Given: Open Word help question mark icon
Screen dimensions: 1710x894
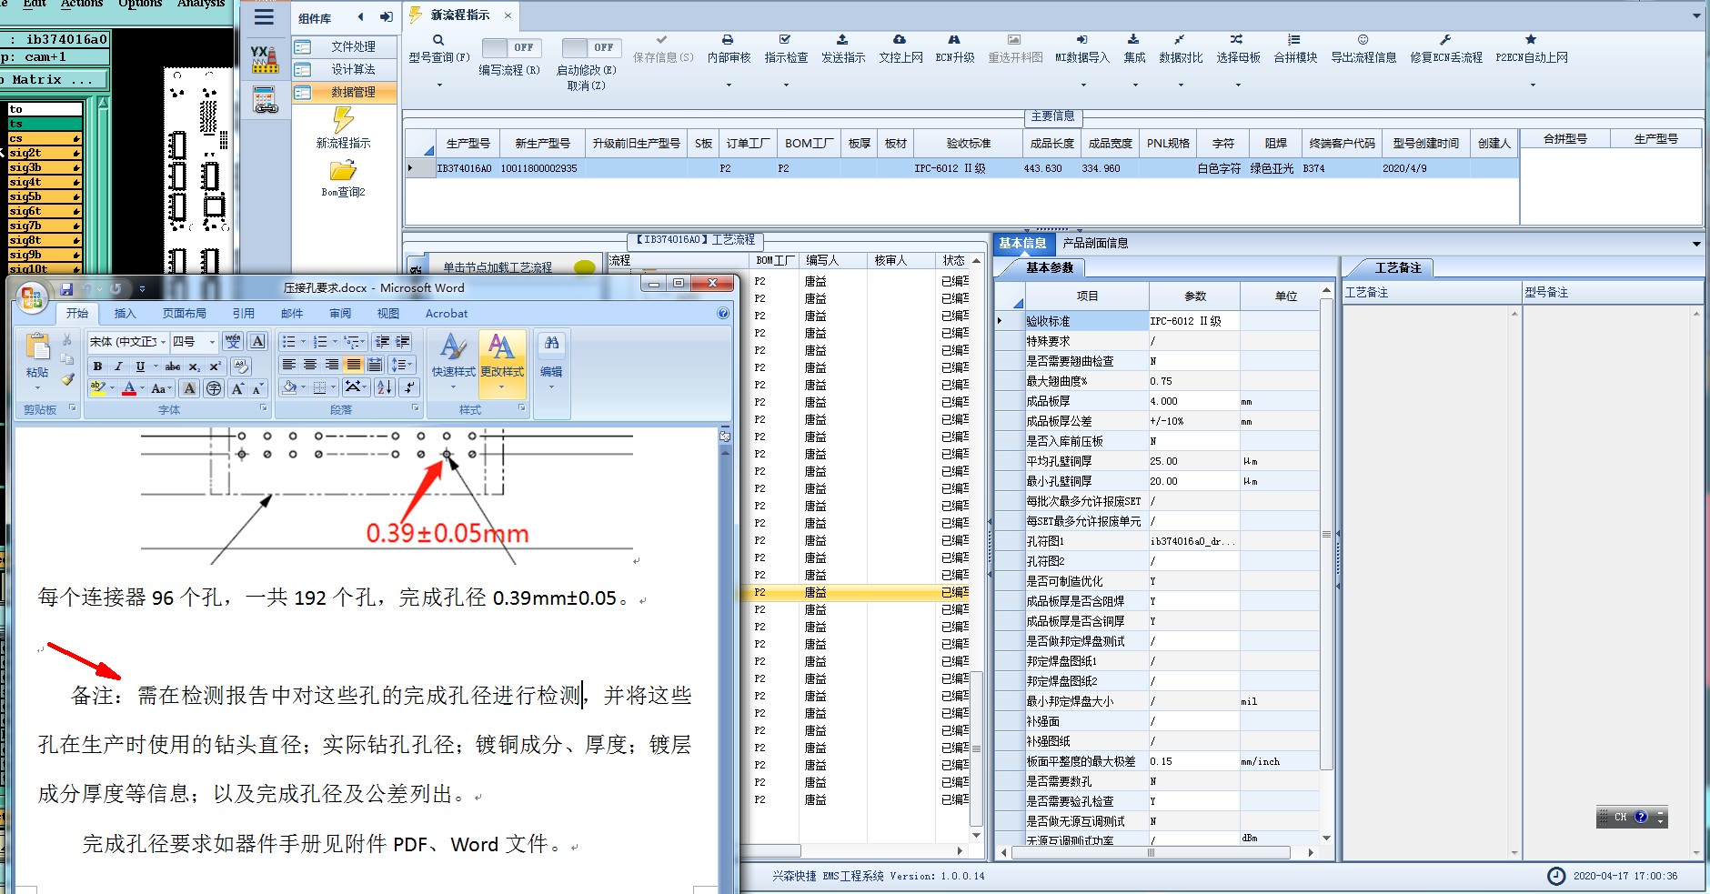Looking at the screenshot, I should [x=723, y=314].
